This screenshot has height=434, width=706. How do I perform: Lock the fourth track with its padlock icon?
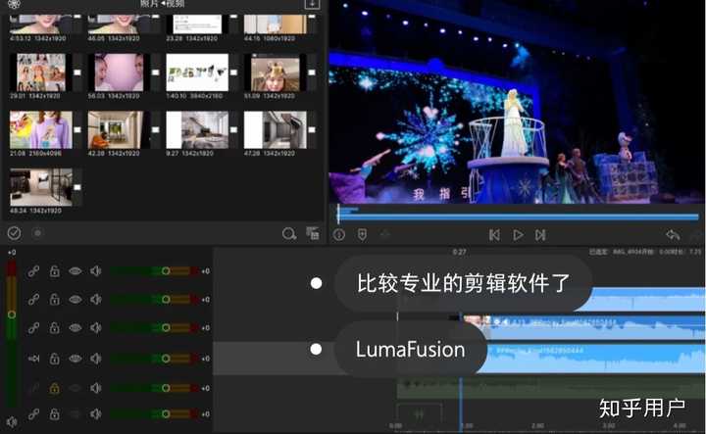55,359
